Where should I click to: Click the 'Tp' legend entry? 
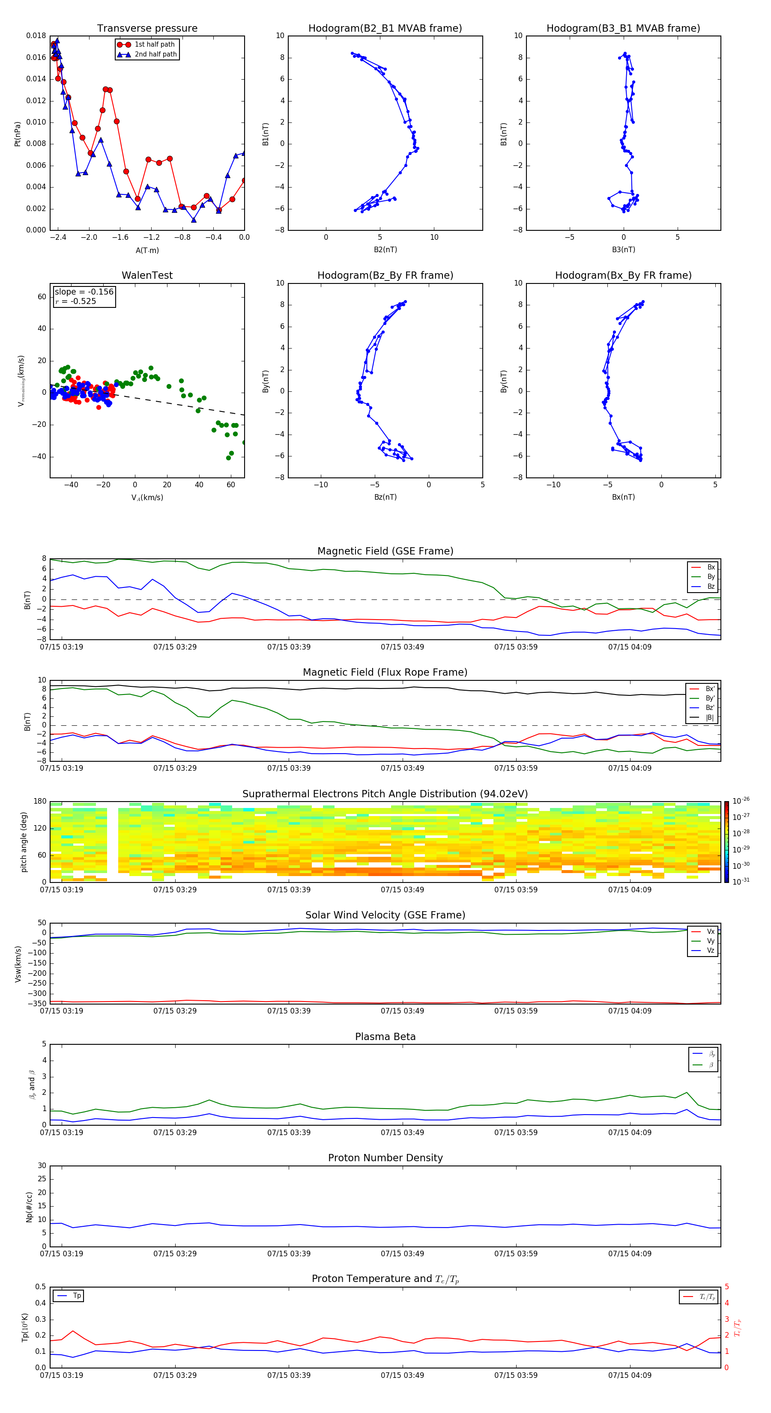[x=69, y=1296]
